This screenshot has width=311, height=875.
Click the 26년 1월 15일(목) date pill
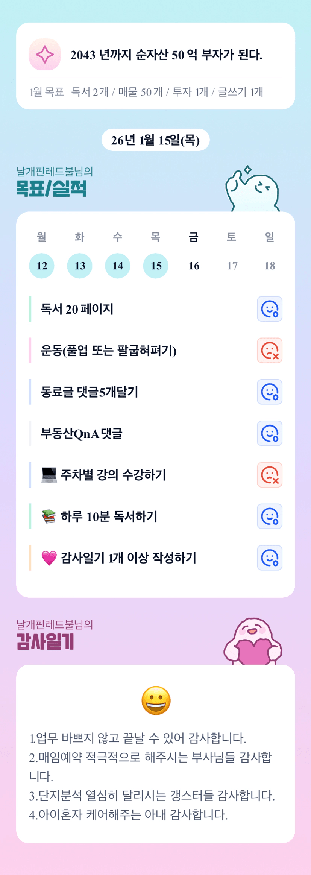tap(155, 140)
